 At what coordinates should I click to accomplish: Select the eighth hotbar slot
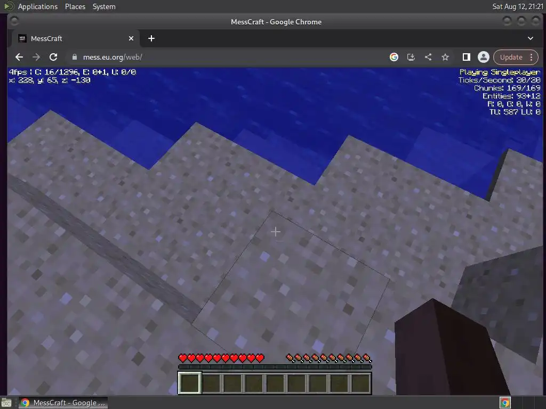click(x=339, y=383)
